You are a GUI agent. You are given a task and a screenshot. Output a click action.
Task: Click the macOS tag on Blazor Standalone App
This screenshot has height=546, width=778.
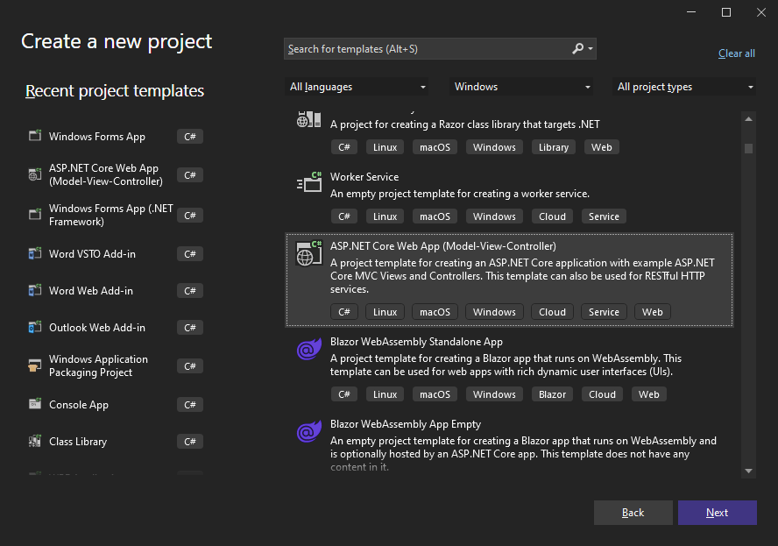pos(435,394)
